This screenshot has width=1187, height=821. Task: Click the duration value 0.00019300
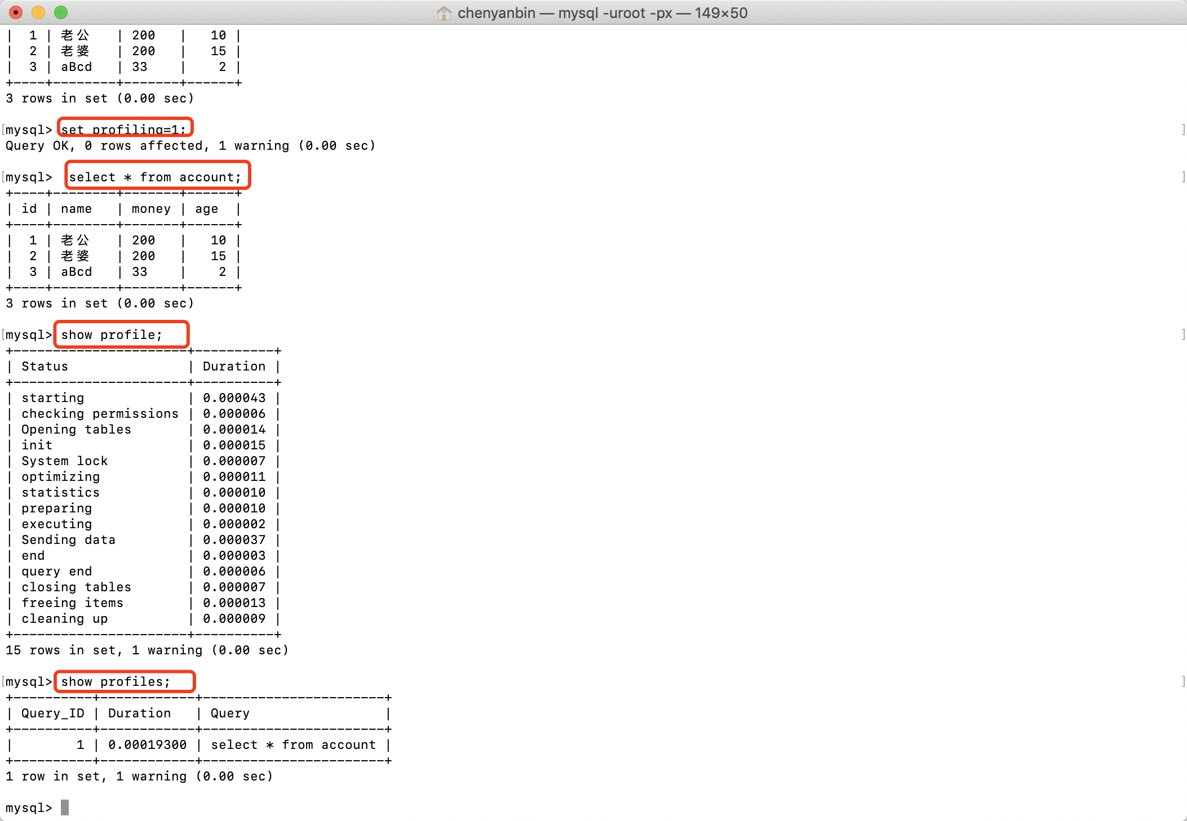148,745
